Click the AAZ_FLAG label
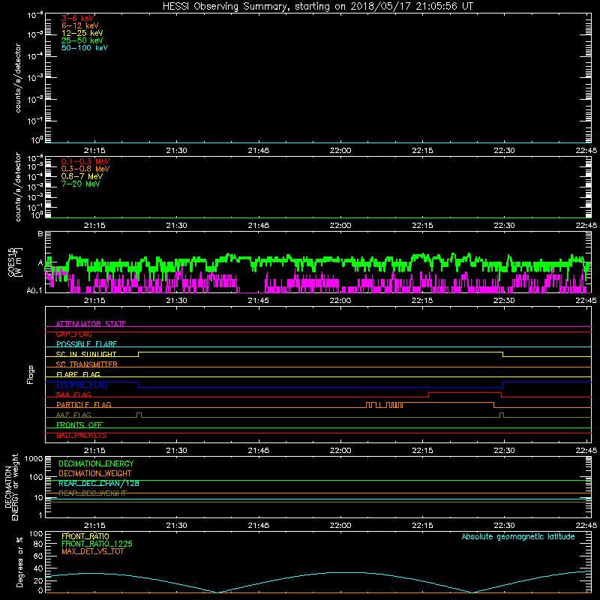This screenshot has height=600, width=600. 73,415
